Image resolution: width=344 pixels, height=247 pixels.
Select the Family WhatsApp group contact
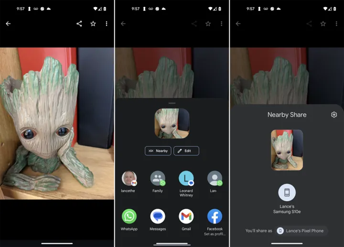(158, 178)
